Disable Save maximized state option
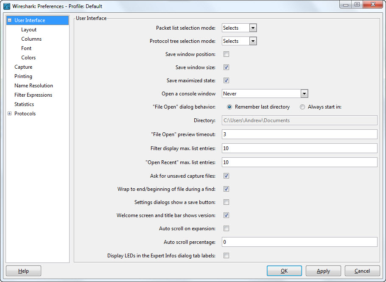This screenshot has height=282, width=386. (227, 81)
